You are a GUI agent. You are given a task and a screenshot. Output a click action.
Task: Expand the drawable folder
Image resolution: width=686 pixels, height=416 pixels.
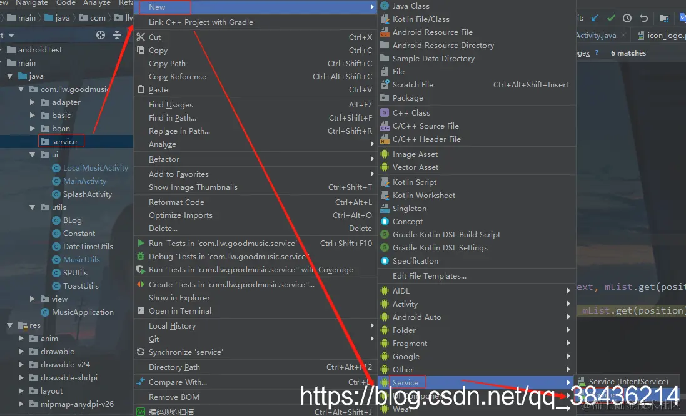coord(21,351)
